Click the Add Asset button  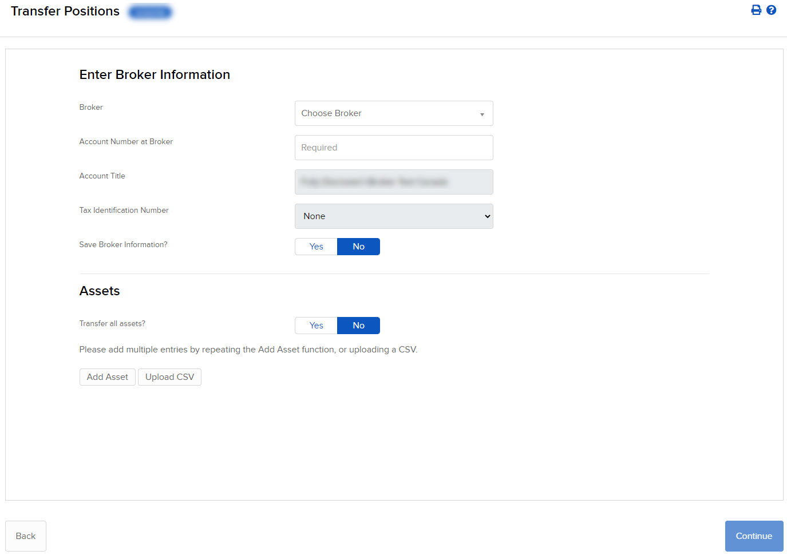pyautogui.click(x=107, y=376)
